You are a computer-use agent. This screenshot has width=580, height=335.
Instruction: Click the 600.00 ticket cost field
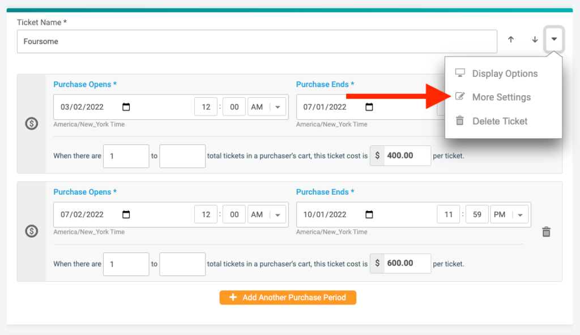point(407,263)
